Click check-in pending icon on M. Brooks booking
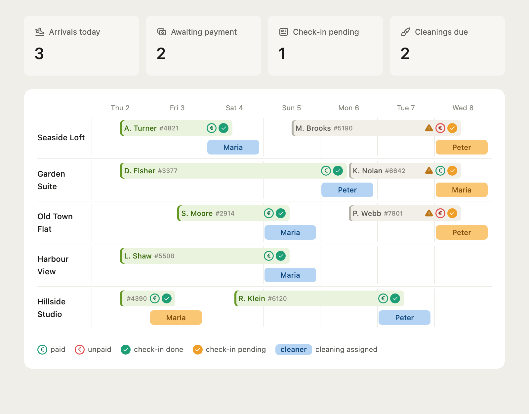The image size is (529, 414). (x=452, y=128)
